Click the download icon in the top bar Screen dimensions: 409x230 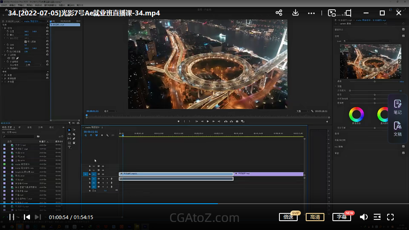296,13
